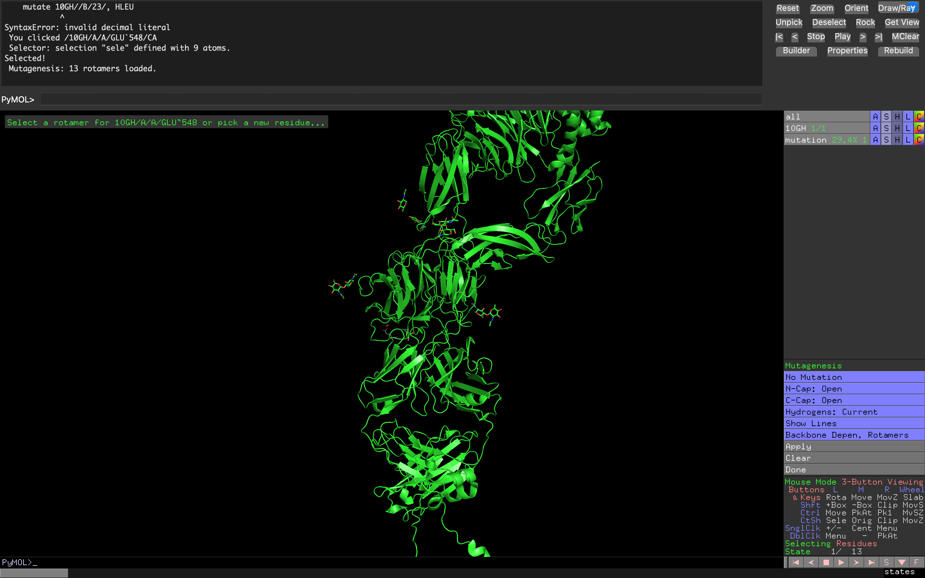
Task: Click the play triangle in bottom playback bar
Action: [x=841, y=562]
